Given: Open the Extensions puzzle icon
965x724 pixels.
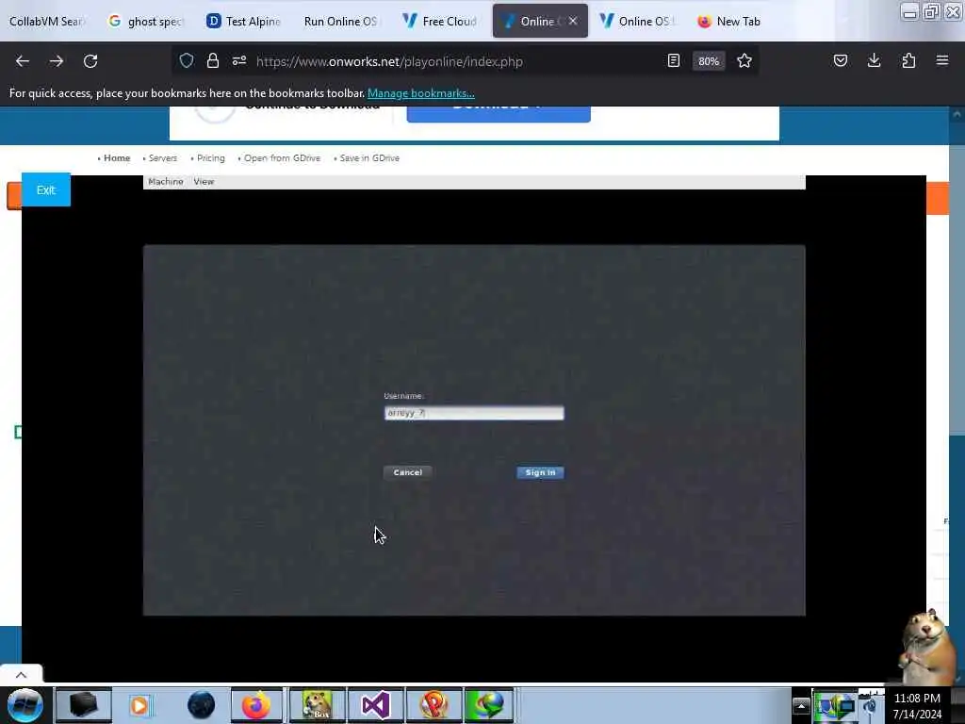Looking at the screenshot, I should click(x=908, y=60).
